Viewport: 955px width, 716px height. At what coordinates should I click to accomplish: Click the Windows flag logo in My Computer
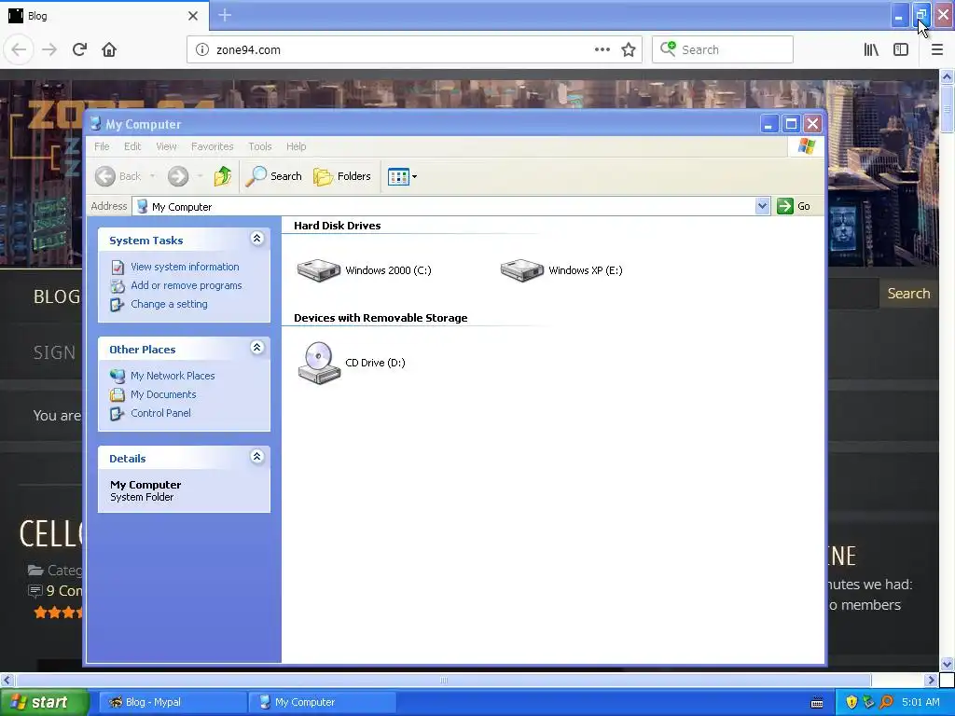tap(807, 146)
